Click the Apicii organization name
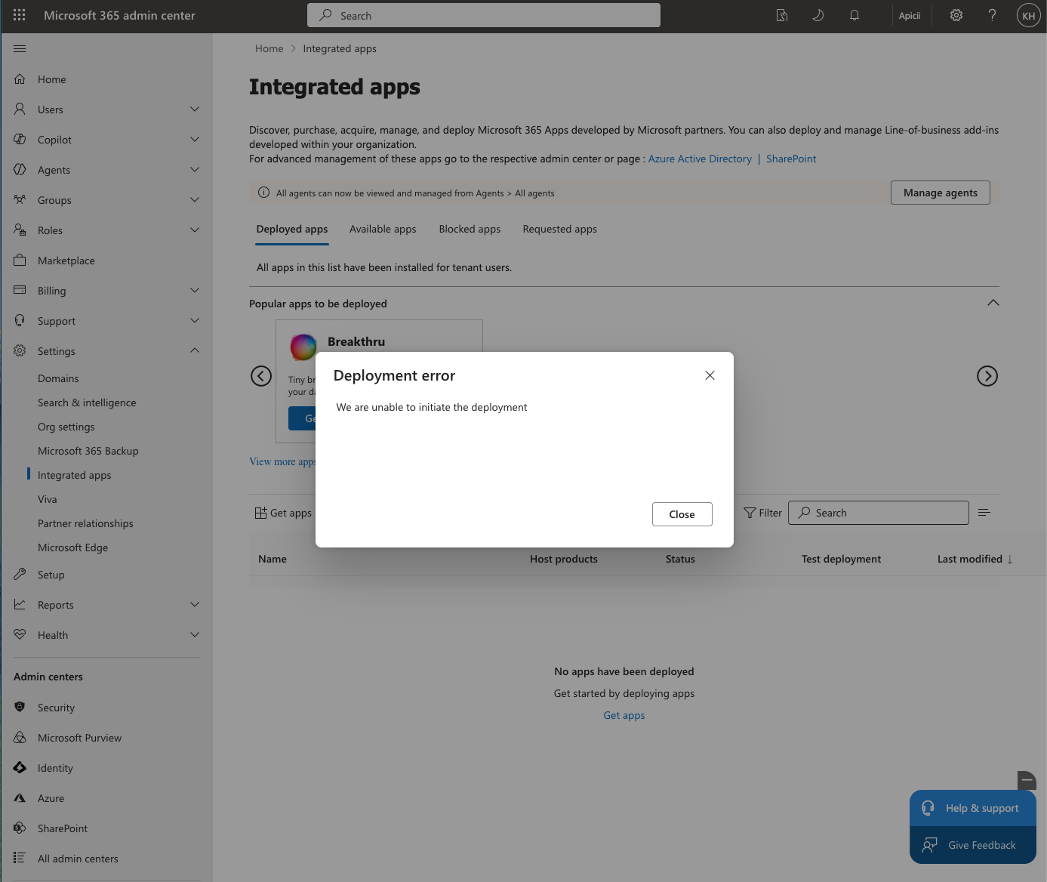This screenshot has width=1047, height=882. coord(910,15)
